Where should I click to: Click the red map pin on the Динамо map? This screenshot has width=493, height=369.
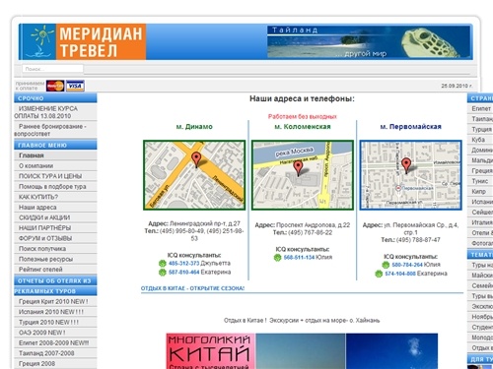click(x=196, y=160)
